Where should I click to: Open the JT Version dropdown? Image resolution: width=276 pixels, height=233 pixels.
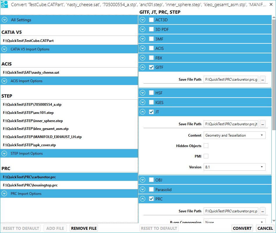point(234,167)
